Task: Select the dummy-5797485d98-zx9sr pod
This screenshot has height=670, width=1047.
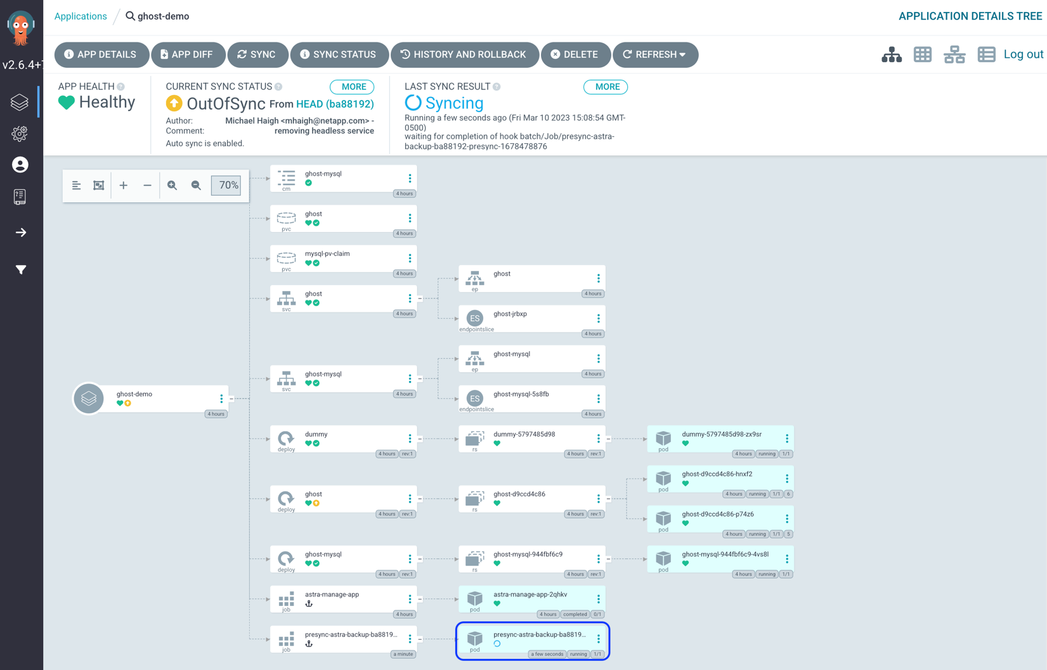Action: point(720,439)
